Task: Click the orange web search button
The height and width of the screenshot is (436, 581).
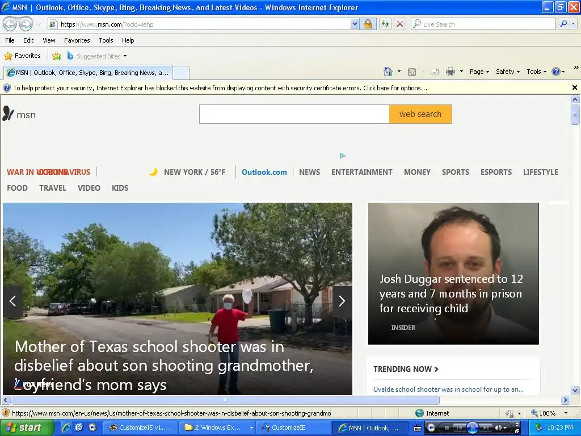Action: click(x=420, y=114)
